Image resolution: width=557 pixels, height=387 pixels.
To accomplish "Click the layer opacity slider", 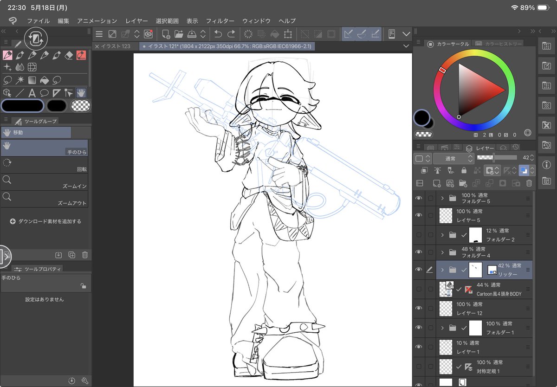I will pos(496,158).
